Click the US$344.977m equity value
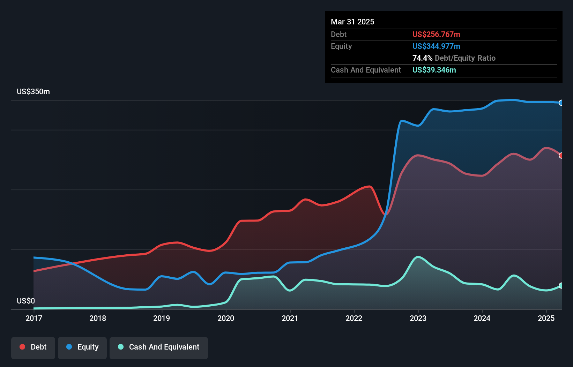Image resolution: width=573 pixels, height=367 pixels. [x=436, y=46]
